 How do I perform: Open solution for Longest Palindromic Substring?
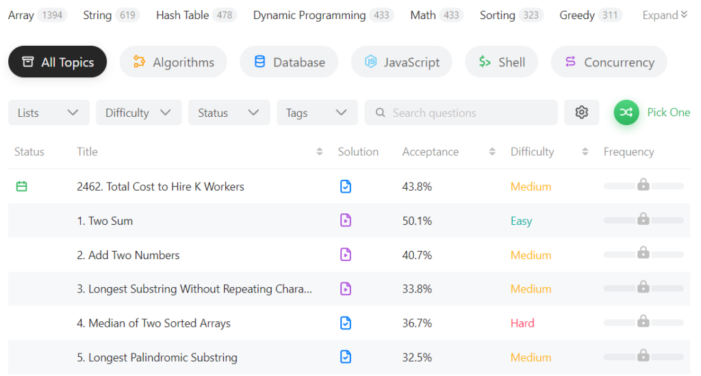346,357
